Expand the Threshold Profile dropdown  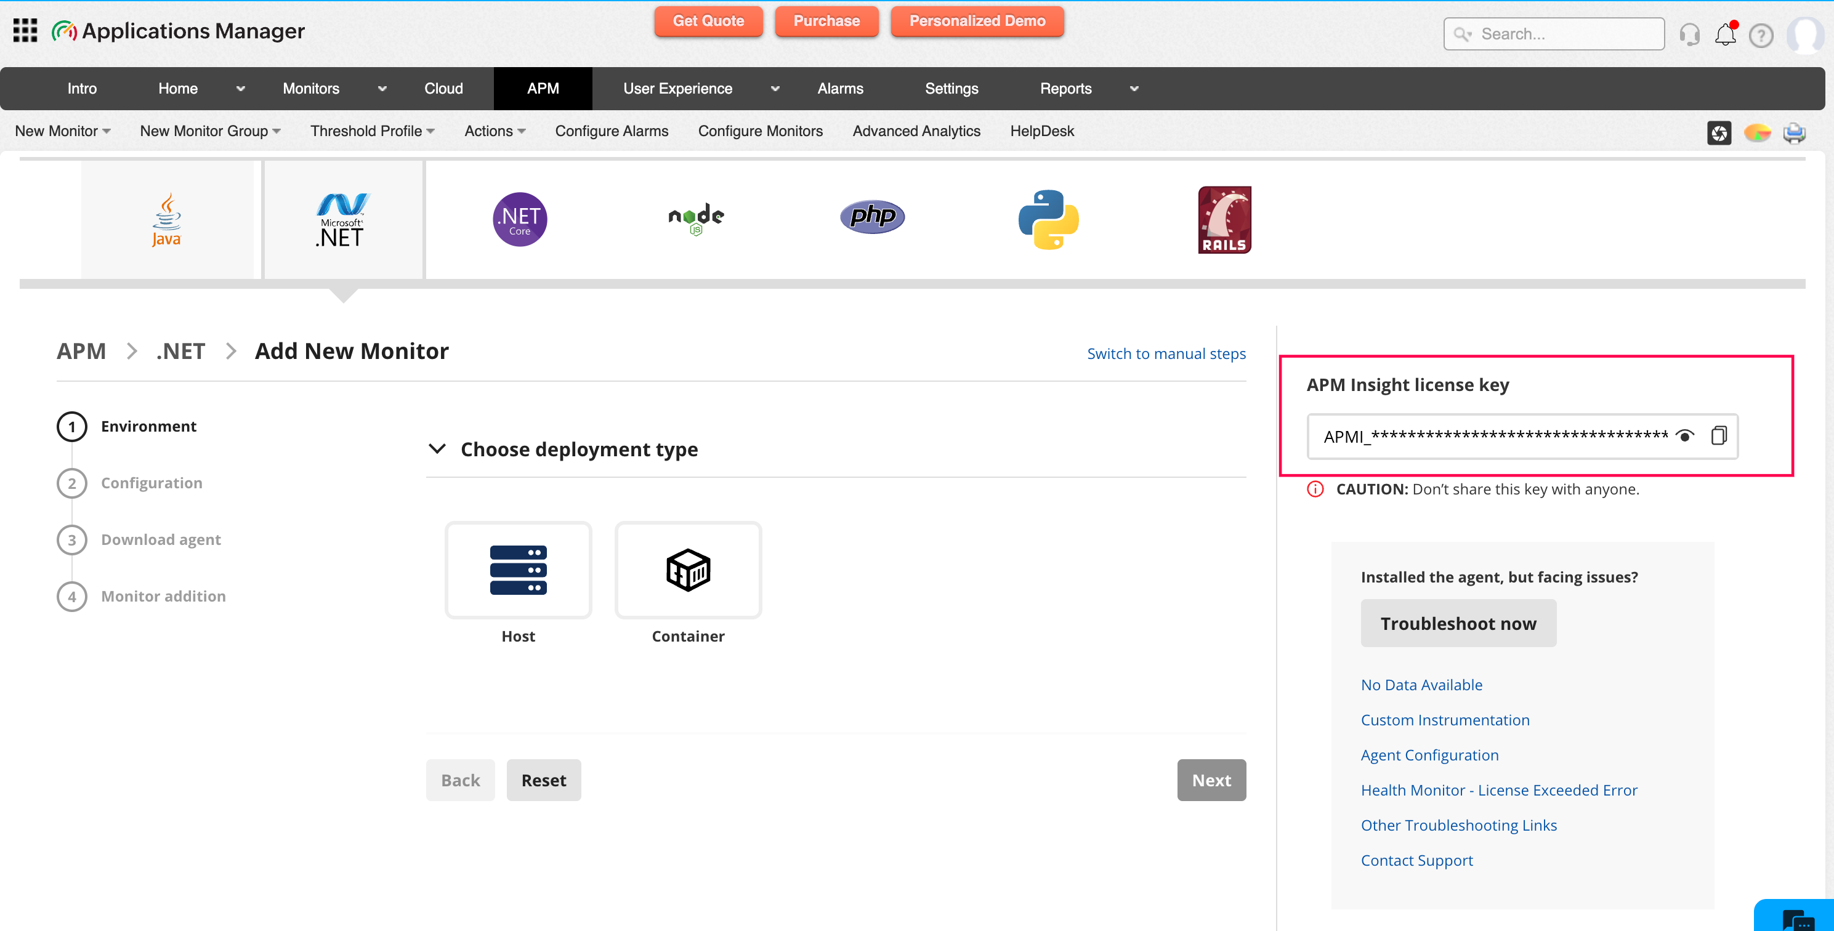pos(371,131)
